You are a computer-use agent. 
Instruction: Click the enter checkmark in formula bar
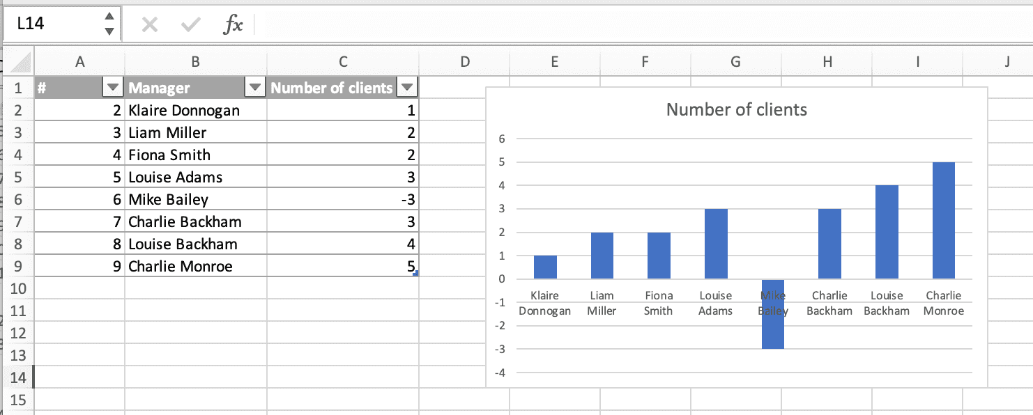click(x=190, y=25)
